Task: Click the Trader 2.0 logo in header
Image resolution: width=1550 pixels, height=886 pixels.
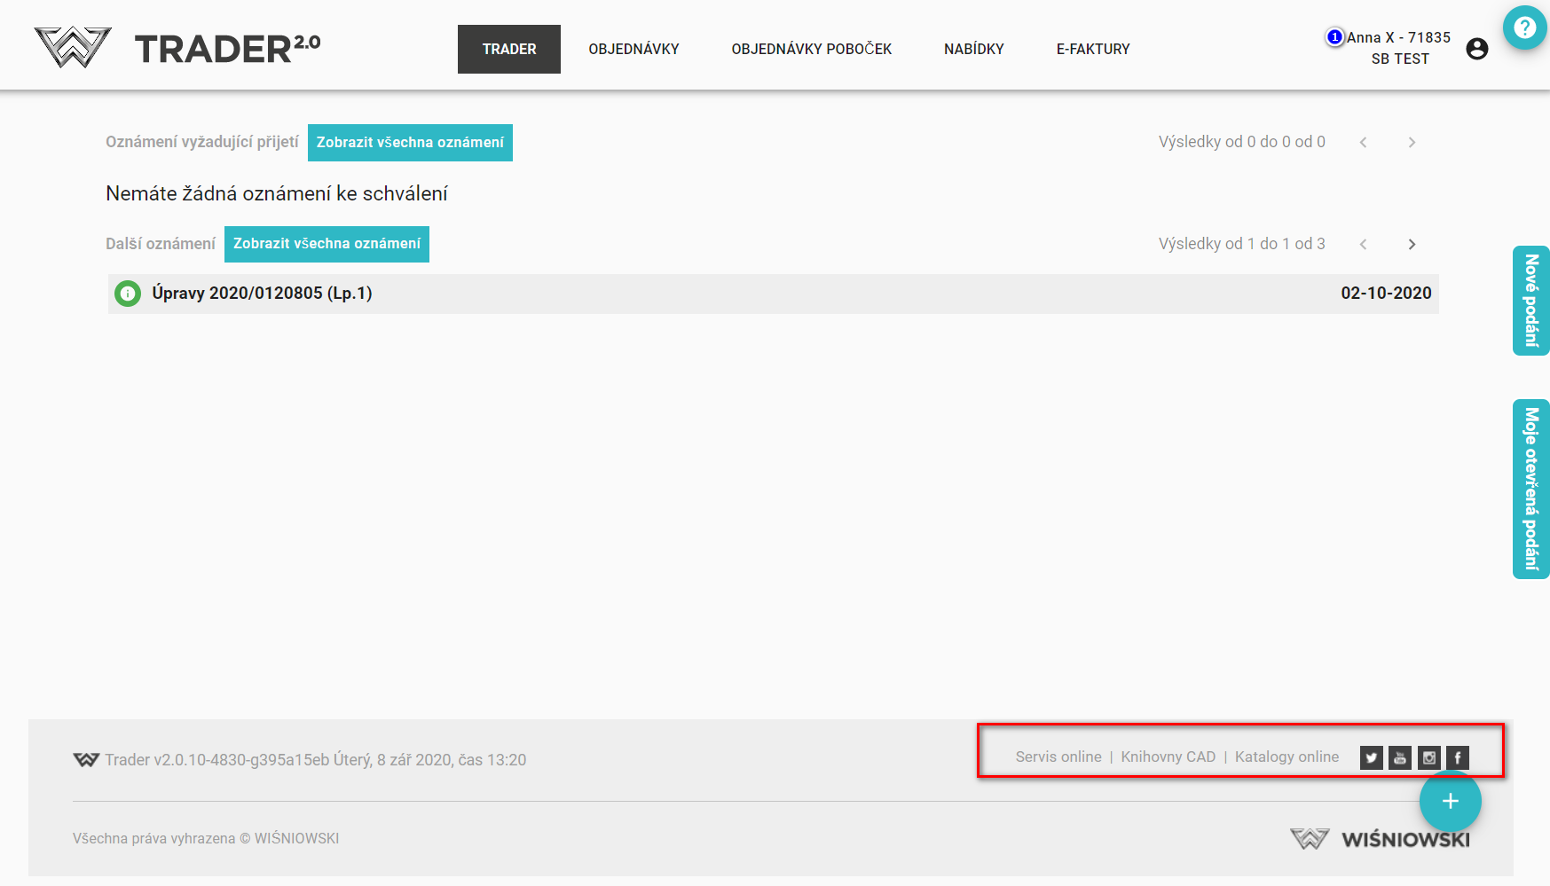Action: pyautogui.click(x=177, y=48)
